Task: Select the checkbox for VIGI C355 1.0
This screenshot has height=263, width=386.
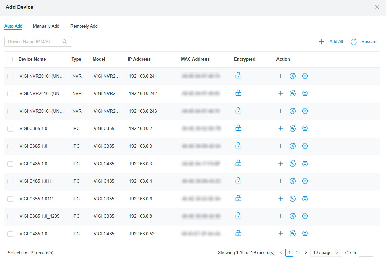Action: 10,128
